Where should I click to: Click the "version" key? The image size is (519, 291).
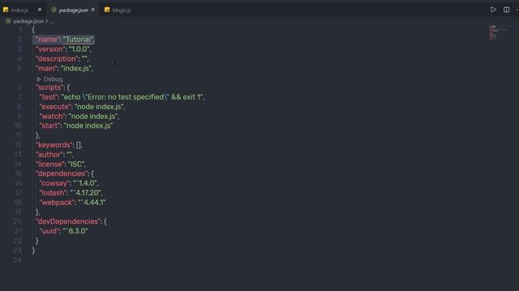click(x=50, y=49)
